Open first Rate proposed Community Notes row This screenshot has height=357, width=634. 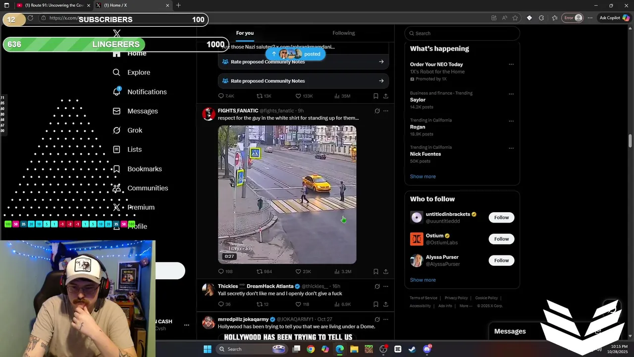click(303, 62)
